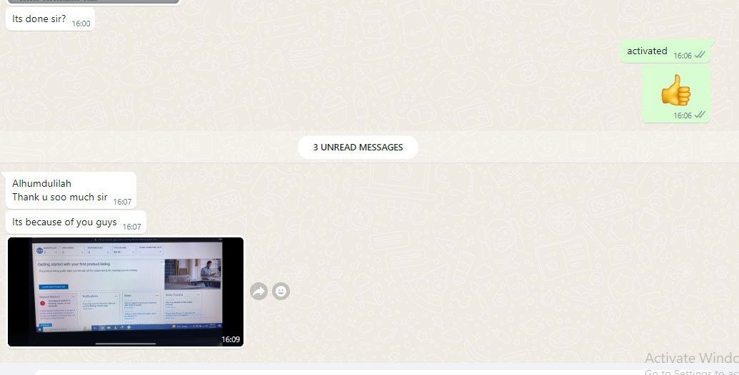Click the 16:09 timestamp on the image
The image size is (739, 375).
click(x=230, y=339)
